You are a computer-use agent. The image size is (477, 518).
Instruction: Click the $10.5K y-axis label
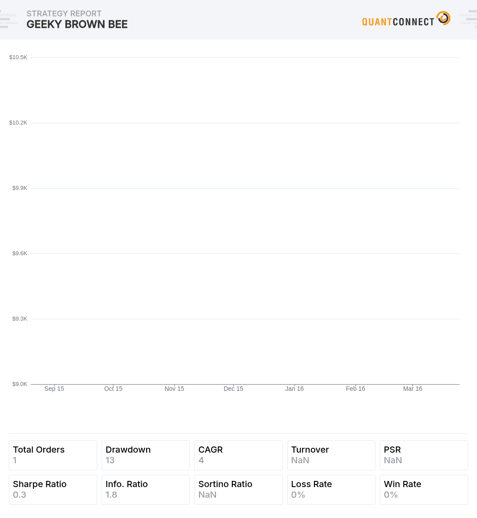point(18,57)
